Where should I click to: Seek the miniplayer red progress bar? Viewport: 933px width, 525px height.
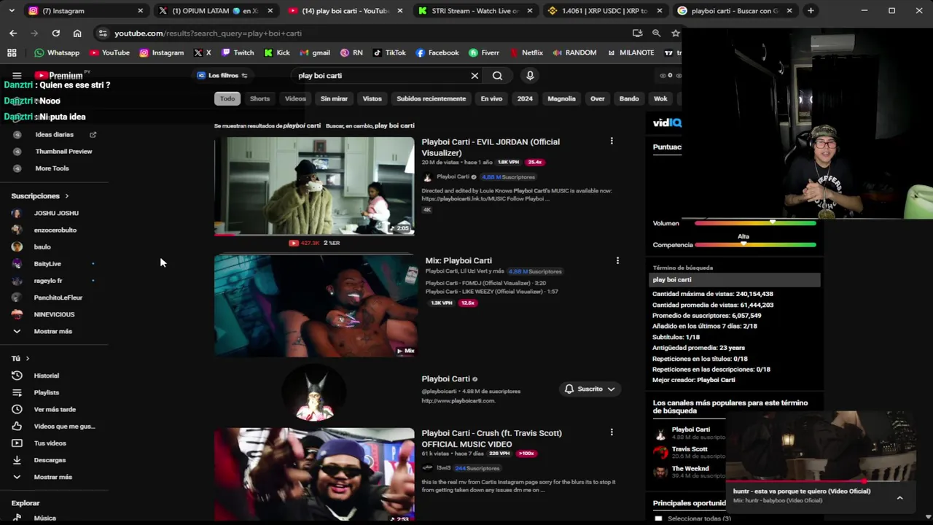coord(821,482)
